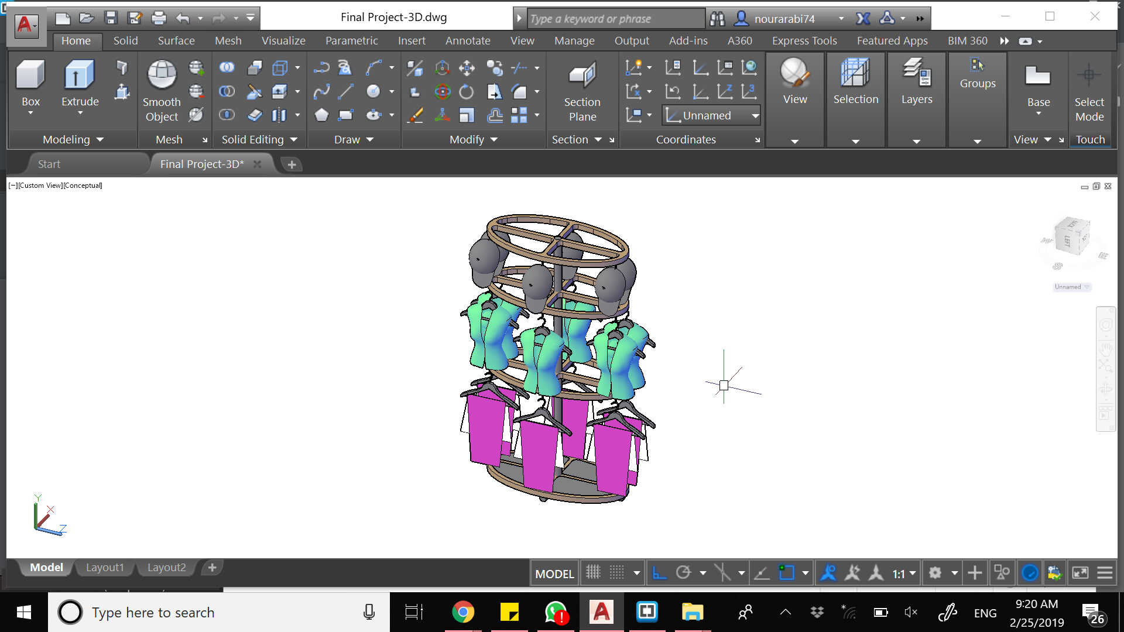1124x632 pixels.
Task: Toggle ortho mode in status bar
Action: pos(659,573)
